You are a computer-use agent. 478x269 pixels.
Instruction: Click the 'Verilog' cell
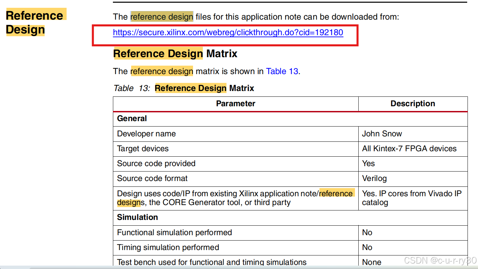click(413, 178)
